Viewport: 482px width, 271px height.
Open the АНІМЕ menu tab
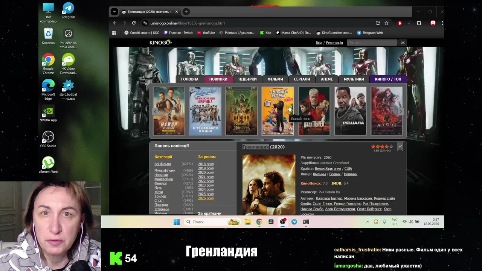327,79
